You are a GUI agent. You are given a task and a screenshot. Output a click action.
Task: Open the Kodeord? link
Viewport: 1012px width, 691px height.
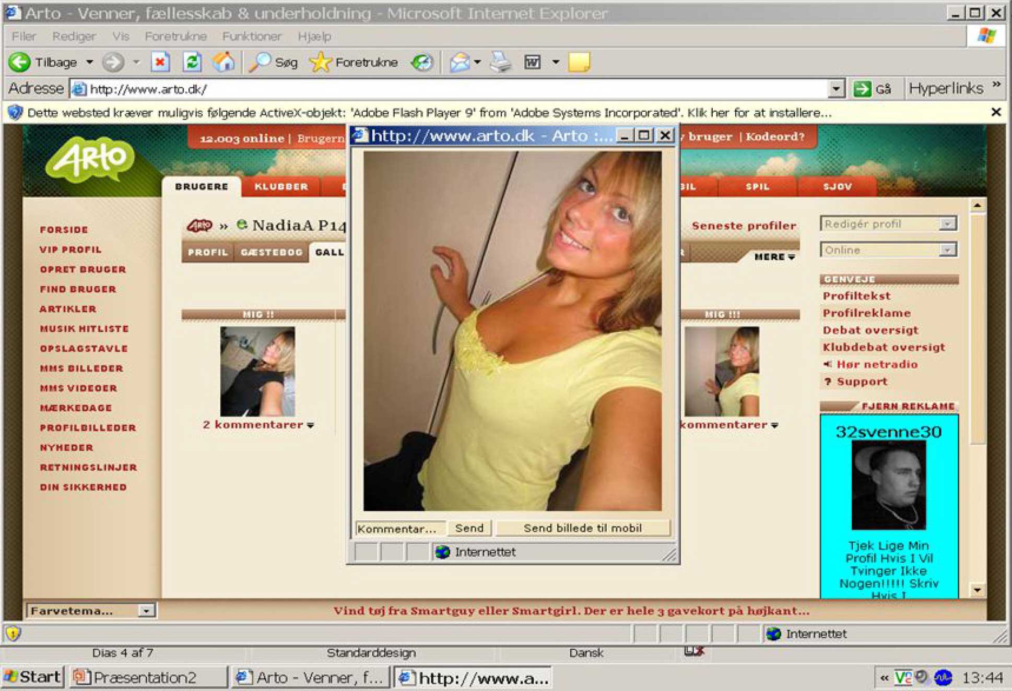(x=775, y=137)
